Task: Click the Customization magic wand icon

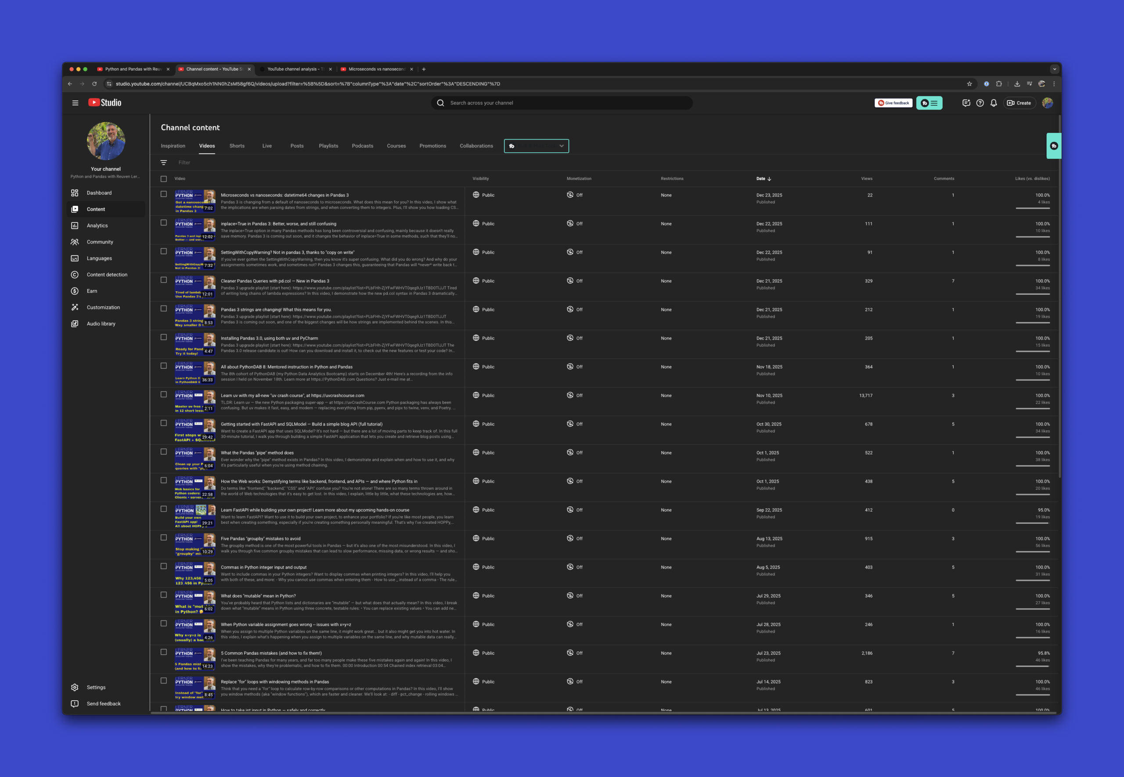Action: [x=75, y=307]
